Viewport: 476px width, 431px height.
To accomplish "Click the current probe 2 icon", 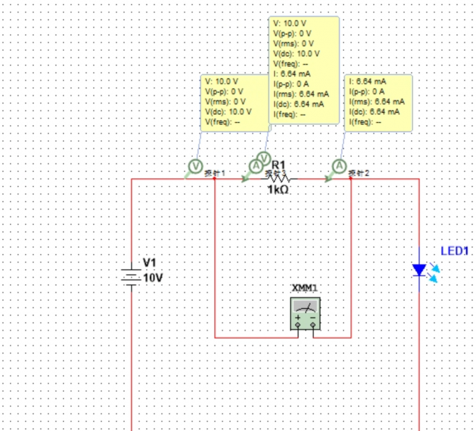I will click(339, 166).
